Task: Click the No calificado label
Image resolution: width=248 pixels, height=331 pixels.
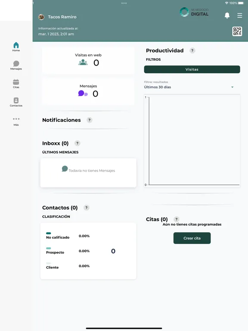Action: click(58, 237)
